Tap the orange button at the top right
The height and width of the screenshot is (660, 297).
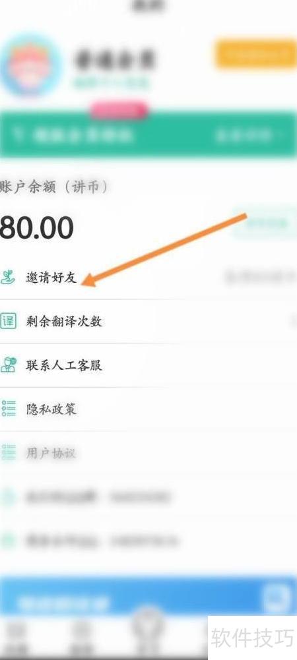(x=255, y=53)
